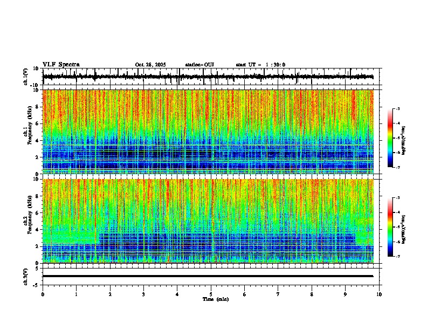Click time axis tick label "2"

click(x=110, y=294)
